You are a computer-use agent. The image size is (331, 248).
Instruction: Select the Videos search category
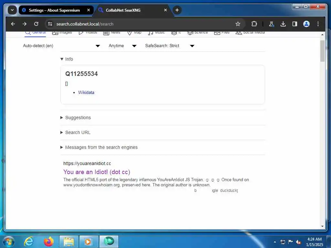(x=88, y=33)
